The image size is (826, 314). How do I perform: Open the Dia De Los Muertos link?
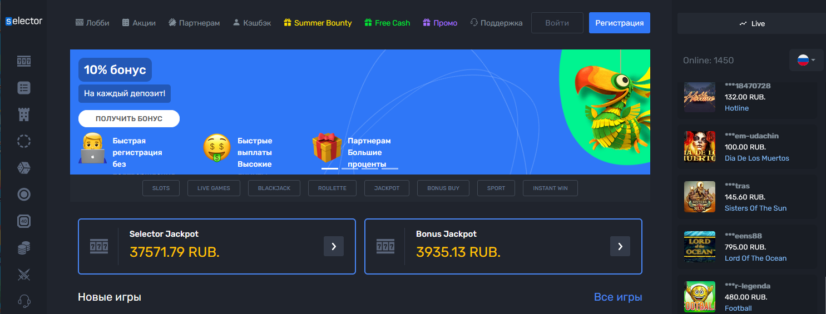[x=756, y=158]
